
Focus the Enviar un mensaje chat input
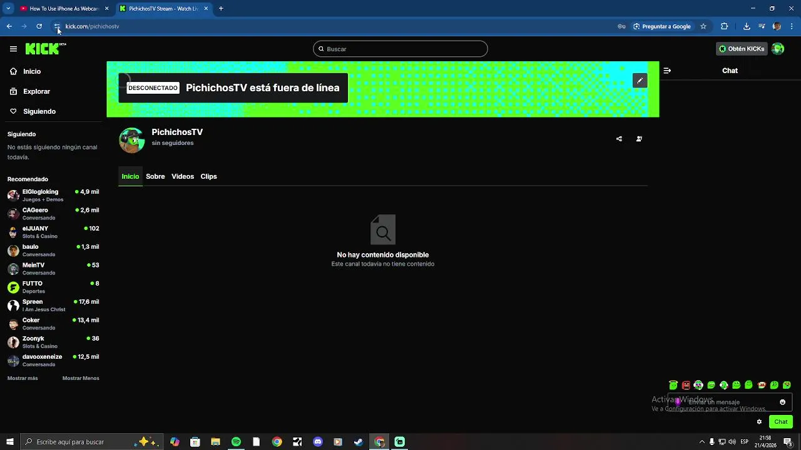coord(730,402)
